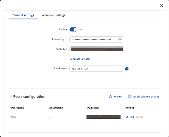
Task: Click the Peer name column header
Action: pos(18,108)
